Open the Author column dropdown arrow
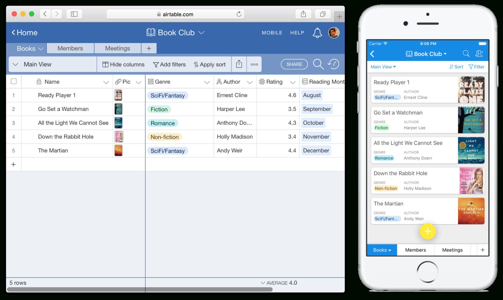503x300 pixels. 250,82
